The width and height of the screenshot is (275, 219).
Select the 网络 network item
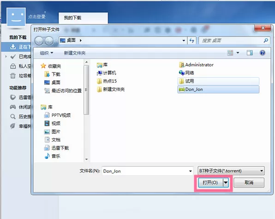coord(186,73)
